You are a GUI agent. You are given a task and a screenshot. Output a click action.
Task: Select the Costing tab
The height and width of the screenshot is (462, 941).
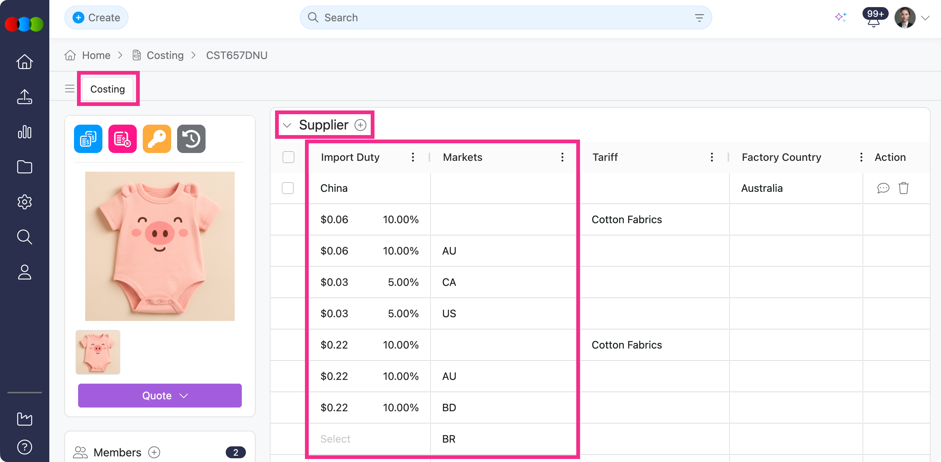(x=108, y=89)
